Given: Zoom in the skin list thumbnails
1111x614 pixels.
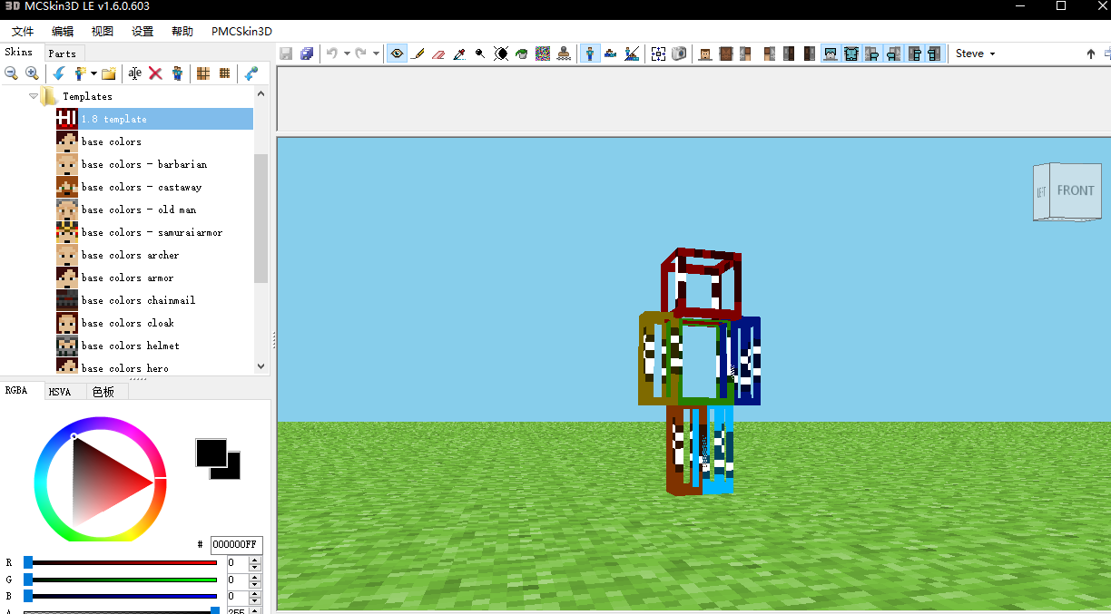Looking at the screenshot, I should pos(32,73).
